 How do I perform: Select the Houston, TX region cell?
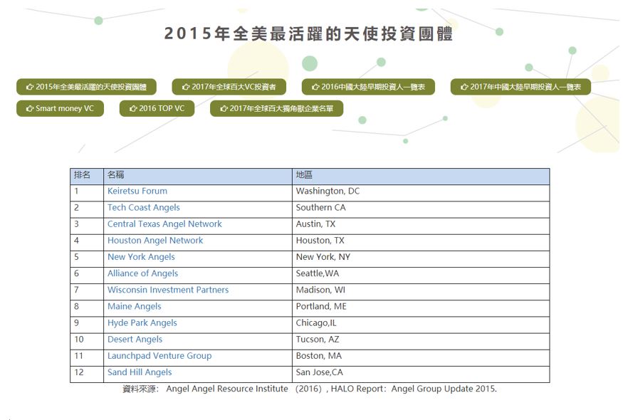421,242
